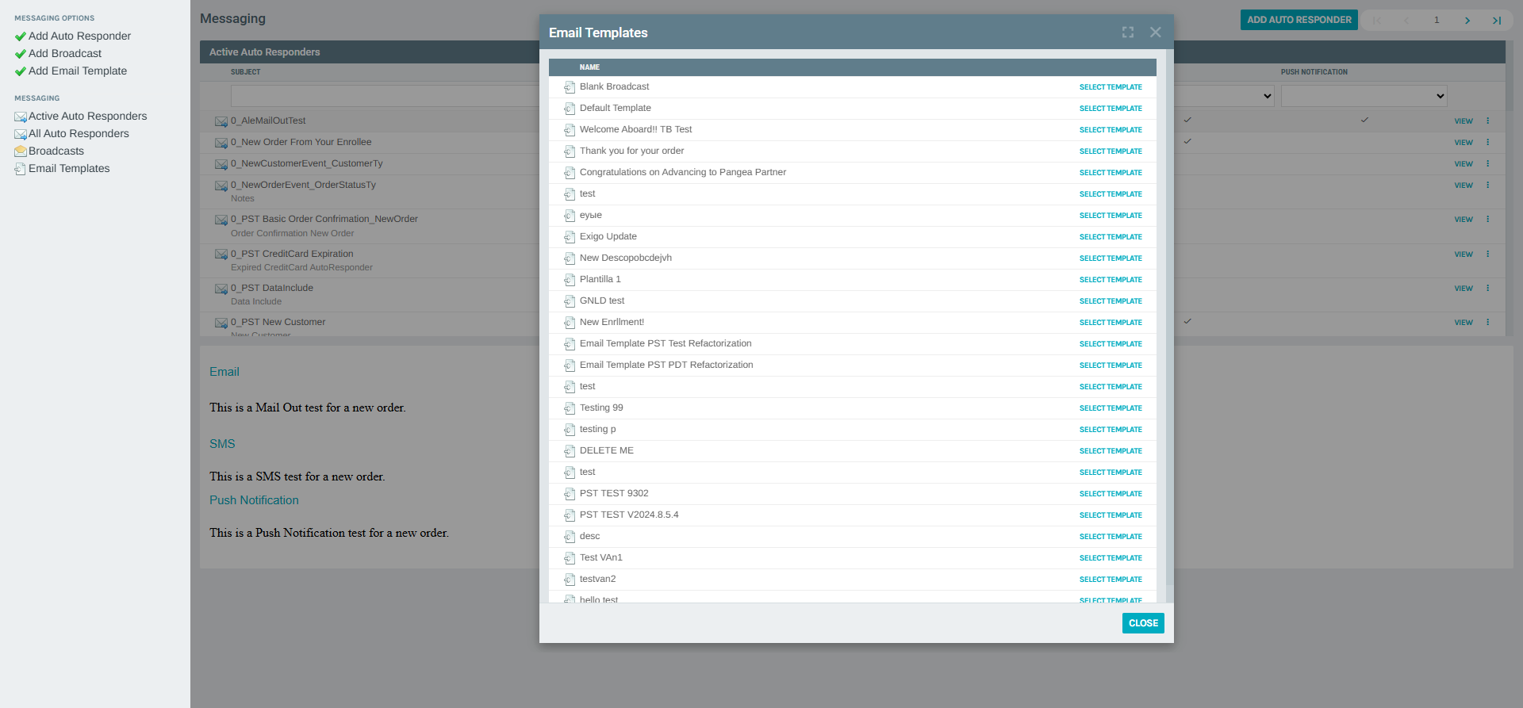Click the Email preview heading
1523x708 pixels.
tap(224, 372)
